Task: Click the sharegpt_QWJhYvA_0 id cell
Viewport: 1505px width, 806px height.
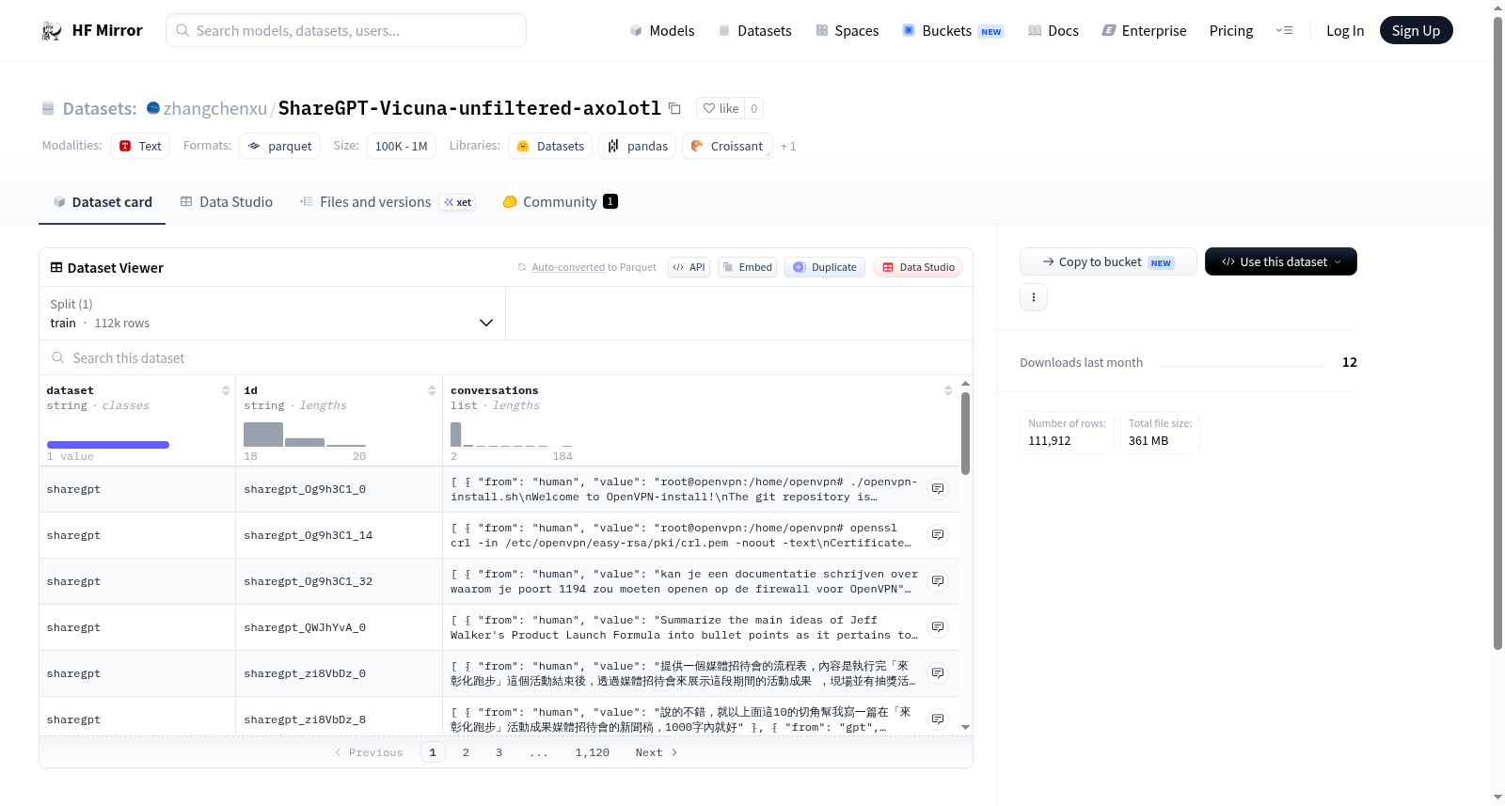Action: (339, 627)
